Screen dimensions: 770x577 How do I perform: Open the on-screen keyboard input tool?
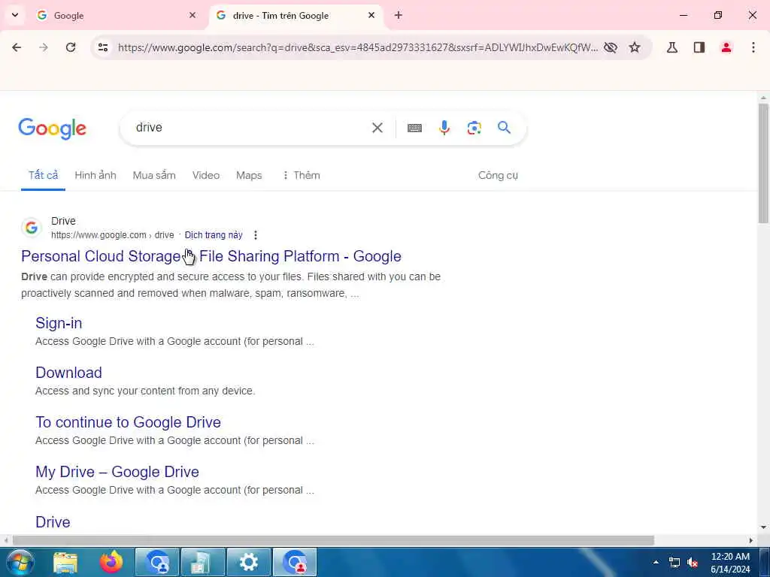tap(414, 128)
